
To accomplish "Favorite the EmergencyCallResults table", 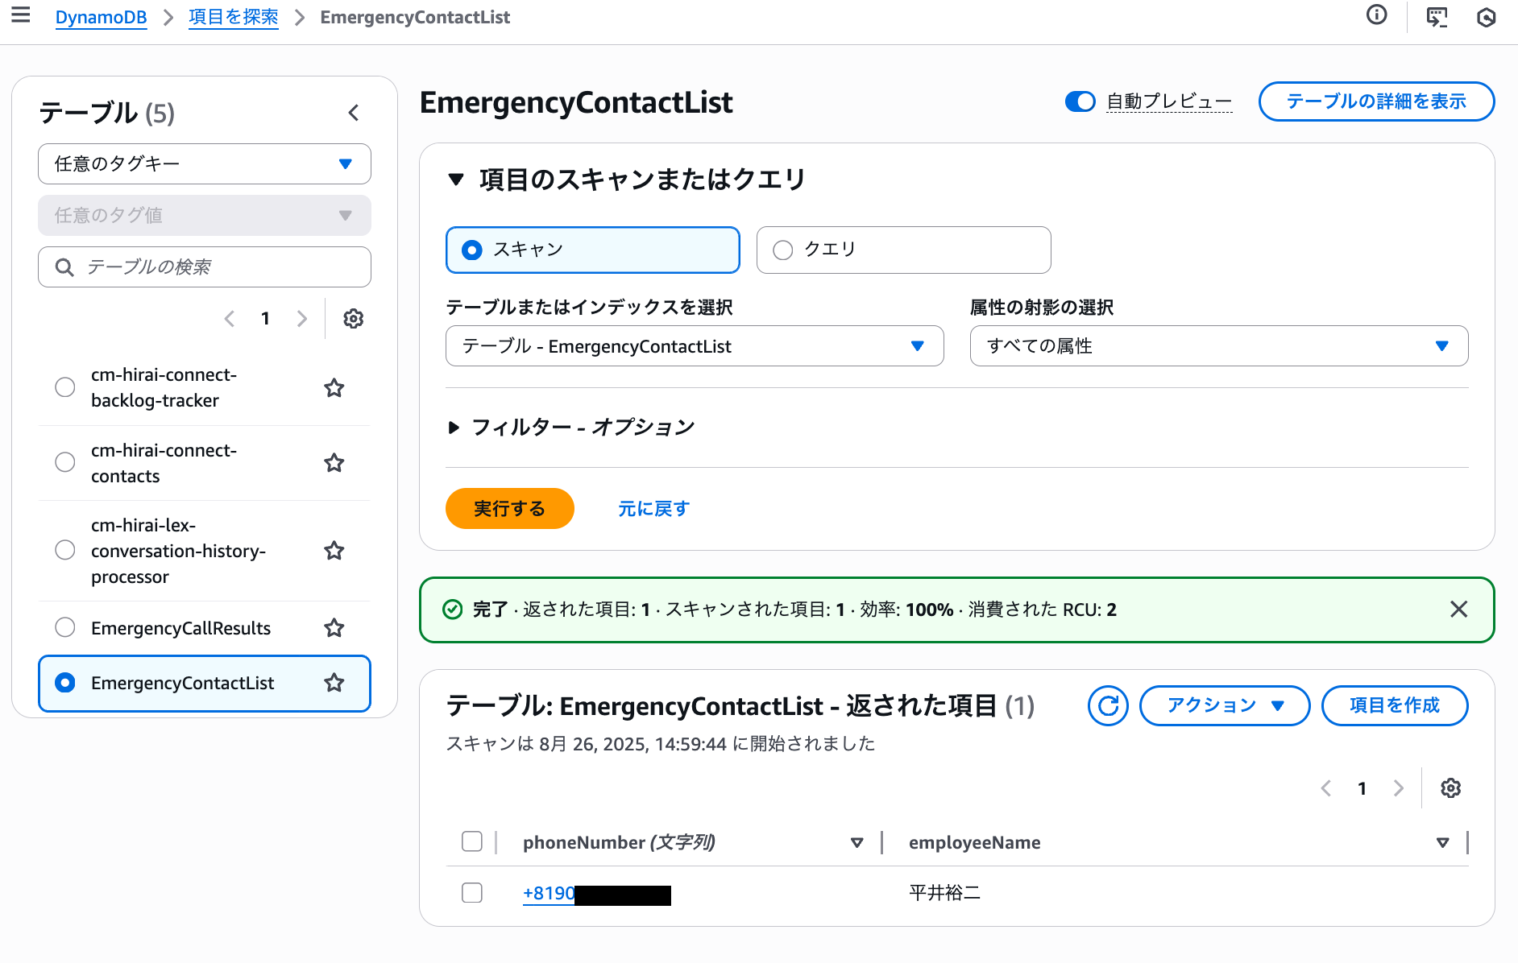I will click(x=334, y=628).
